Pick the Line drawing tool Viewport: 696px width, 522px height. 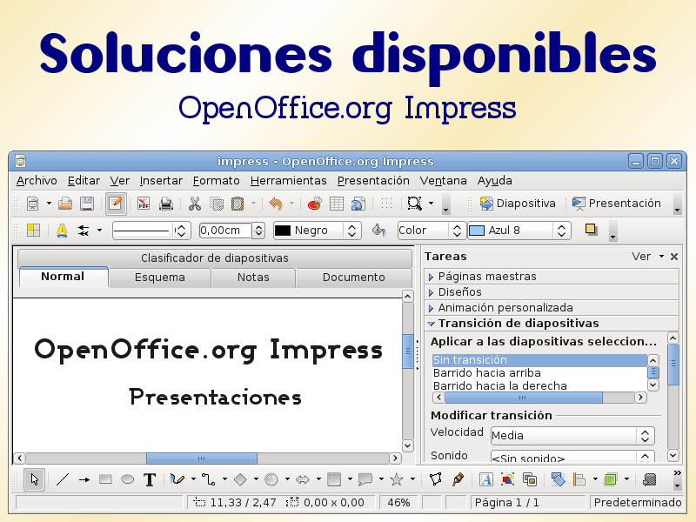point(63,479)
